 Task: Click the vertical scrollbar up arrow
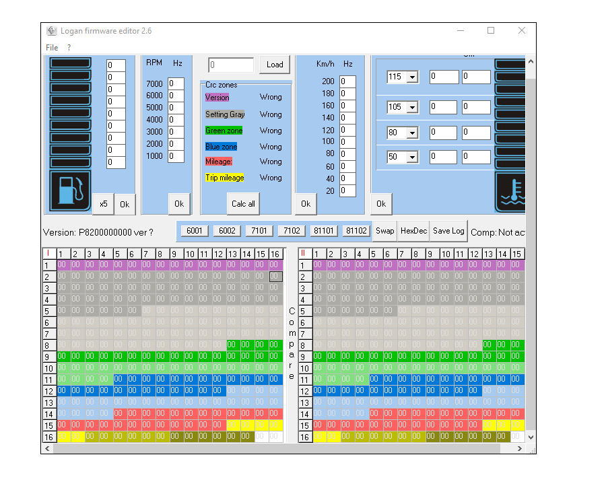point(531,61)
